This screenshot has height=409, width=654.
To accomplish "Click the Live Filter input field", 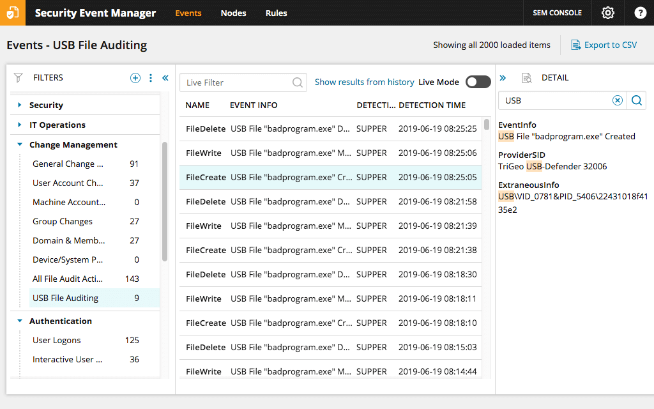I will (x=236, y=82).
